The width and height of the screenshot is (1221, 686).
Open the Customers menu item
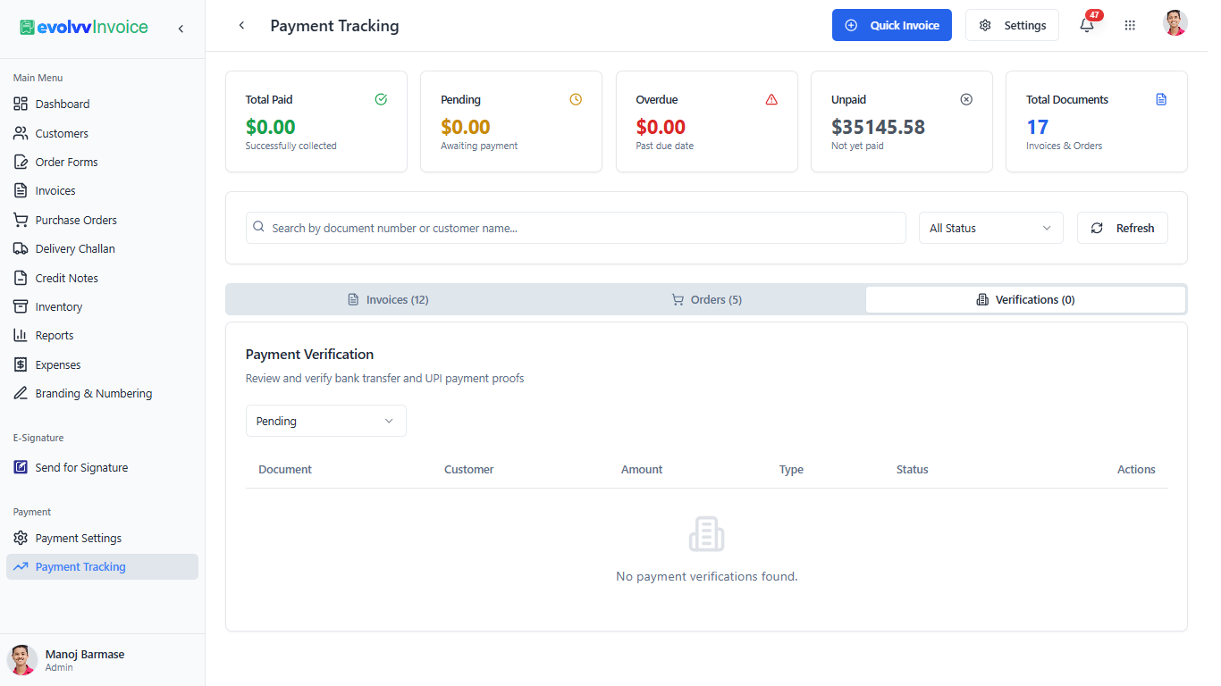(x=102, y=133)
